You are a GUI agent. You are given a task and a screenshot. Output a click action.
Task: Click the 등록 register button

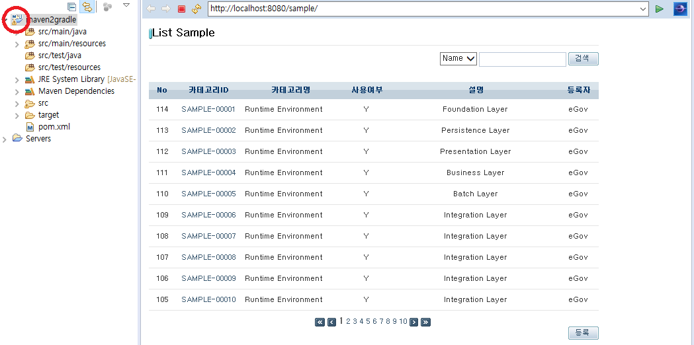583,332
